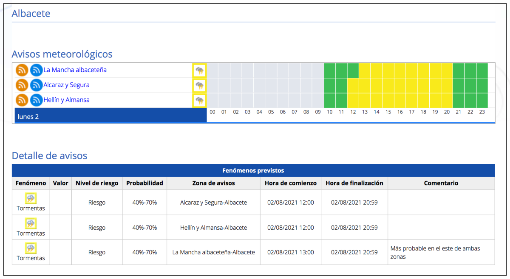Open blue RSS feed for Alcaraz y Segura
Screen dimensions: 510x279
coord(37,85)
